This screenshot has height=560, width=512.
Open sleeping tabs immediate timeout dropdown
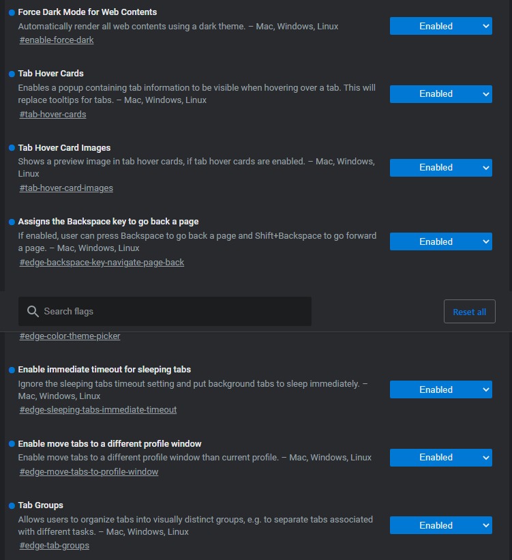coord(441,389)
